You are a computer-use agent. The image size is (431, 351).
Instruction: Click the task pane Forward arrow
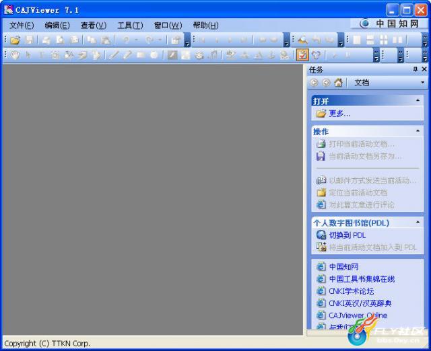326,83
